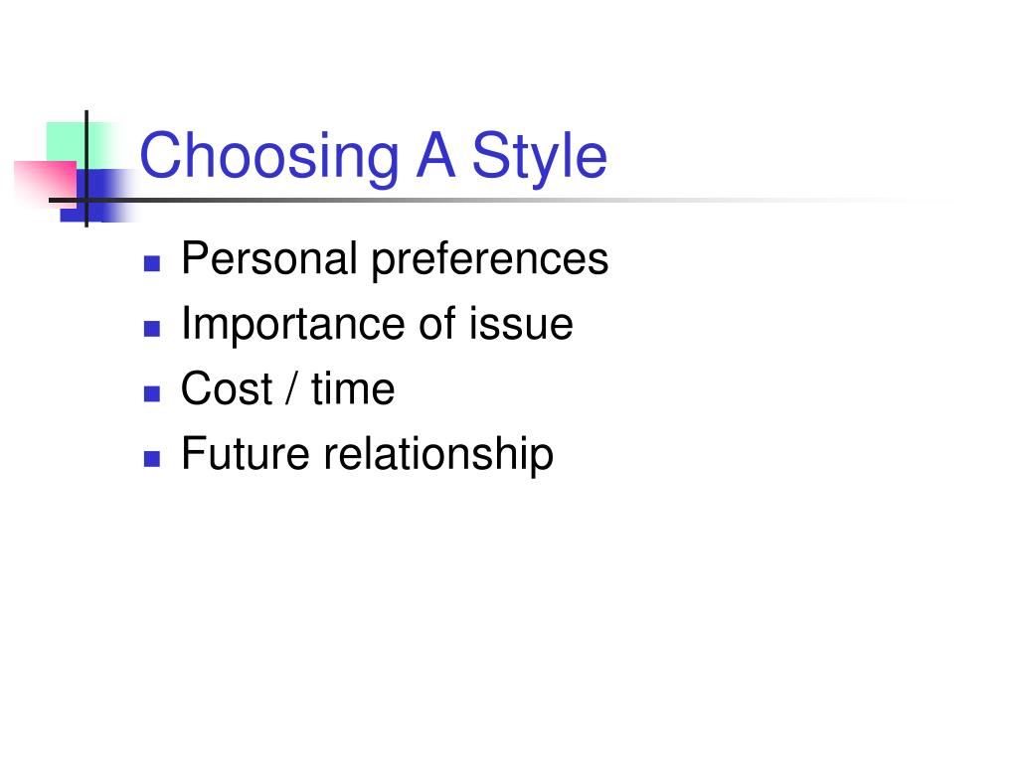The width and height of the screenshot is (1018, 763).
Task: Select the green decorative square
Action: [82, 145]
